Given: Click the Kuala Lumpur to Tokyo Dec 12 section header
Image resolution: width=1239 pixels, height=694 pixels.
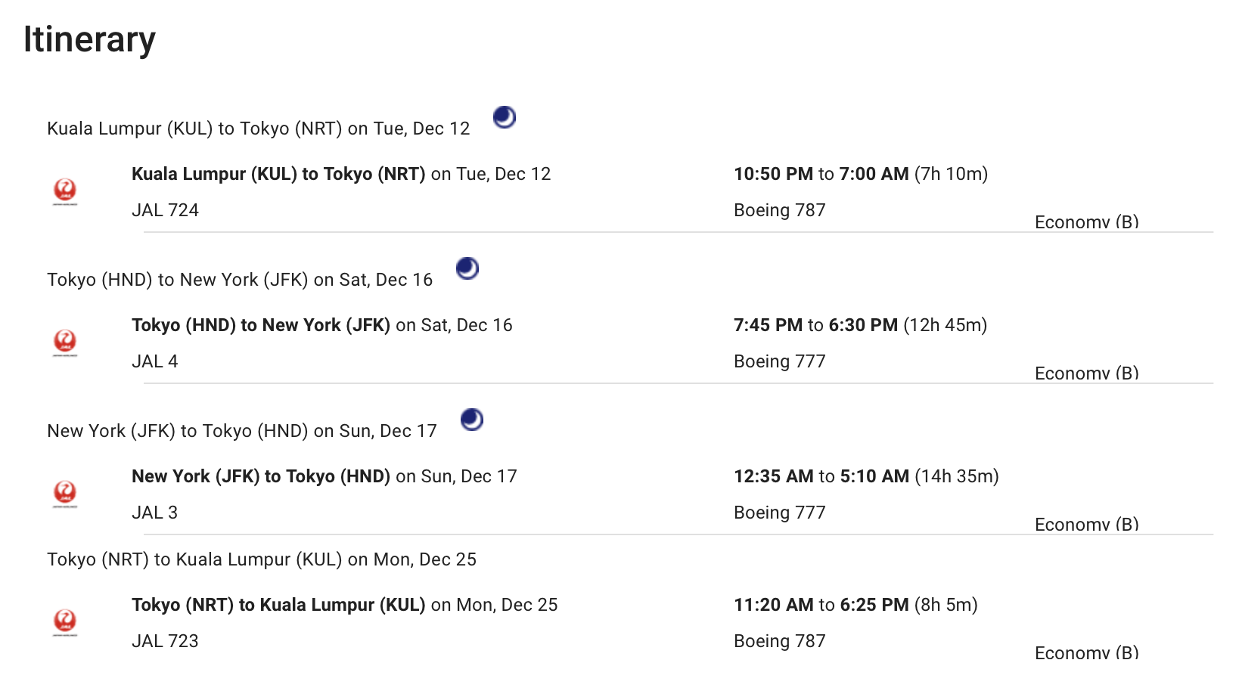Looking at the screenshot, I should (259, 129).
